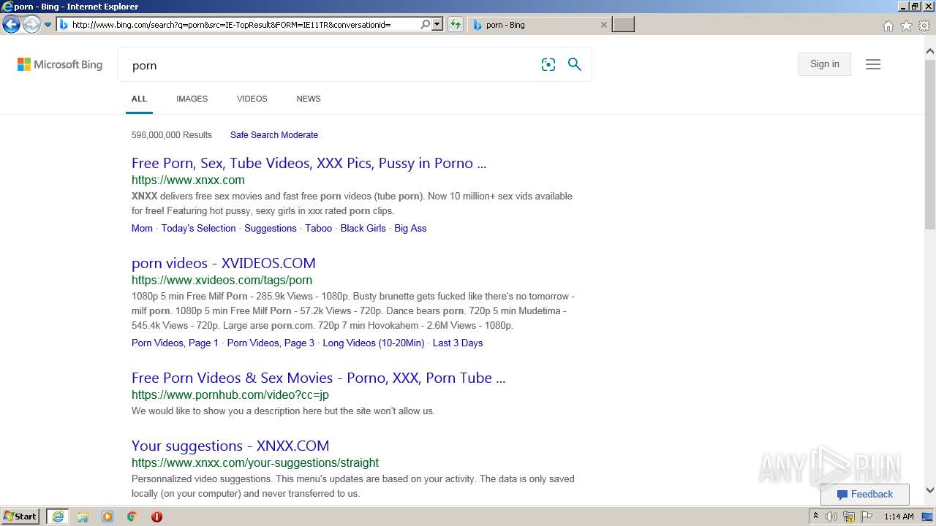Show hidden tray icons arrow

[x=815, y=517]
